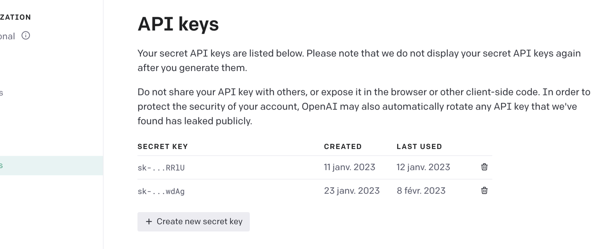Click the last used date 12 janv. 2023

click(x=423, y=167)
